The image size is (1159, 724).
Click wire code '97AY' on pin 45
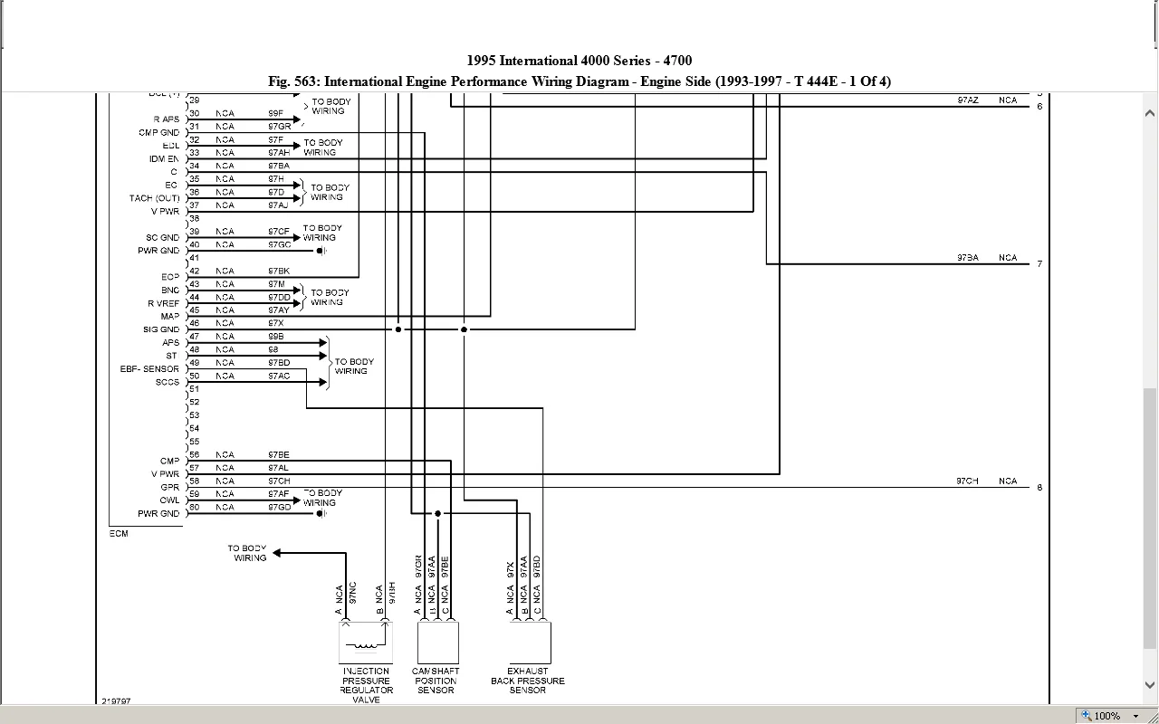279,310
